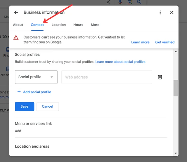Image resolution: width=187 pixels, height=162 pixels.
Task: Select the Contact tab
Action: (x=37, y=25)
